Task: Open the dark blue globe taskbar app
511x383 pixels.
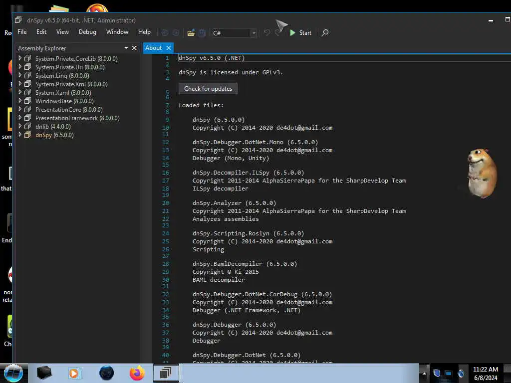Action: point(106,373)
